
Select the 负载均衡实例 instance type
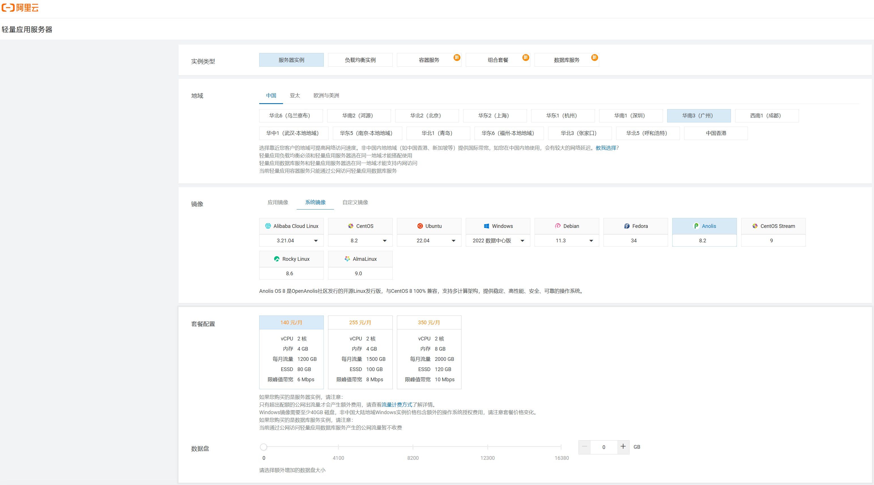360,60
